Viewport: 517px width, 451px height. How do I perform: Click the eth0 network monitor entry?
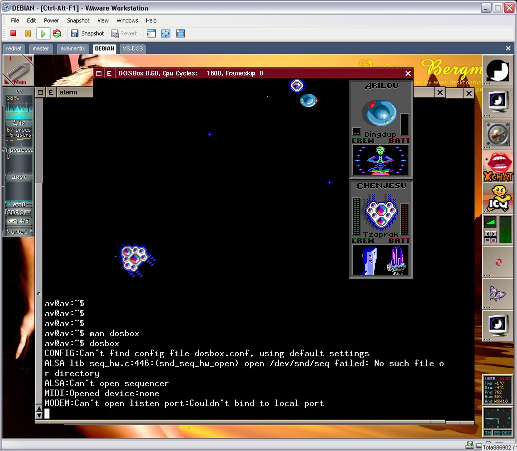[19, 204]
